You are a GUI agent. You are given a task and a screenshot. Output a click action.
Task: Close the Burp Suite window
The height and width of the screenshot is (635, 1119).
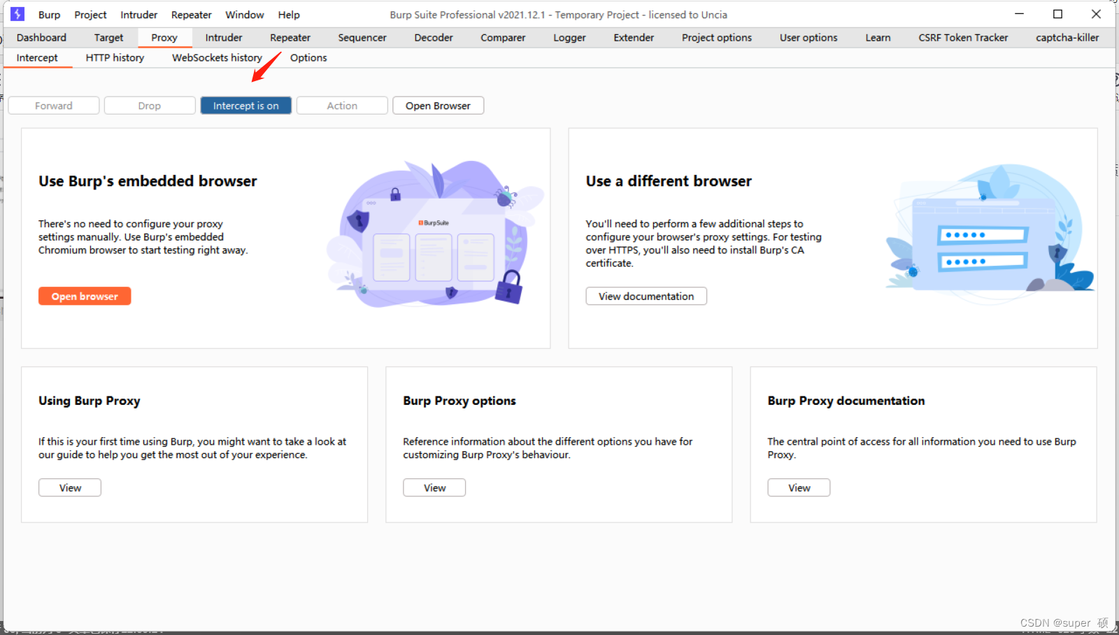tap(1096, 14)
